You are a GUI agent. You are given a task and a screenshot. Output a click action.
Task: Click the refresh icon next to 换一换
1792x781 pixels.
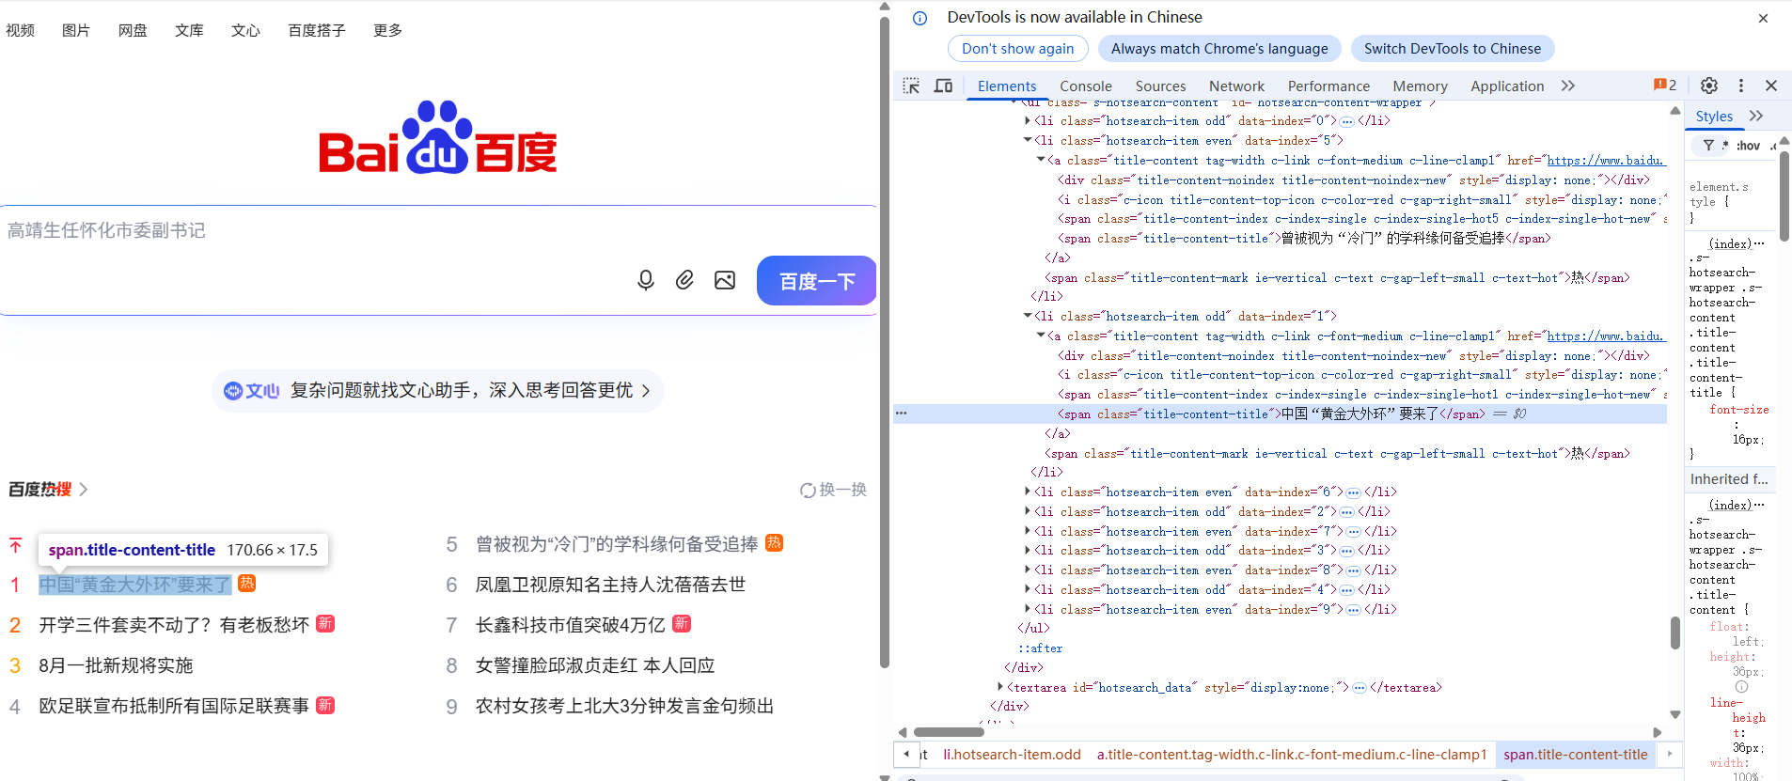tap(808, 490)
